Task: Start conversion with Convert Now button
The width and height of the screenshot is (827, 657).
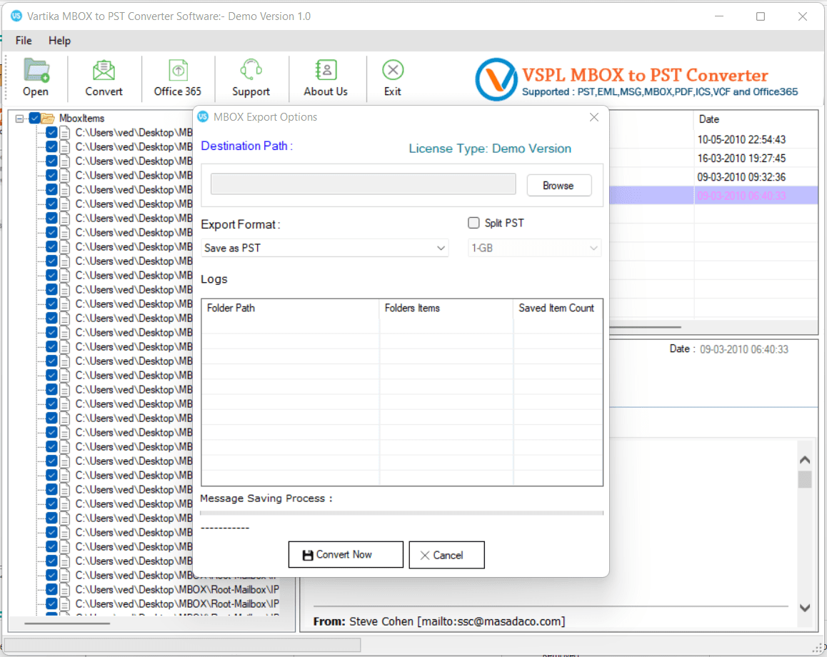Action: tap(346, 555)
